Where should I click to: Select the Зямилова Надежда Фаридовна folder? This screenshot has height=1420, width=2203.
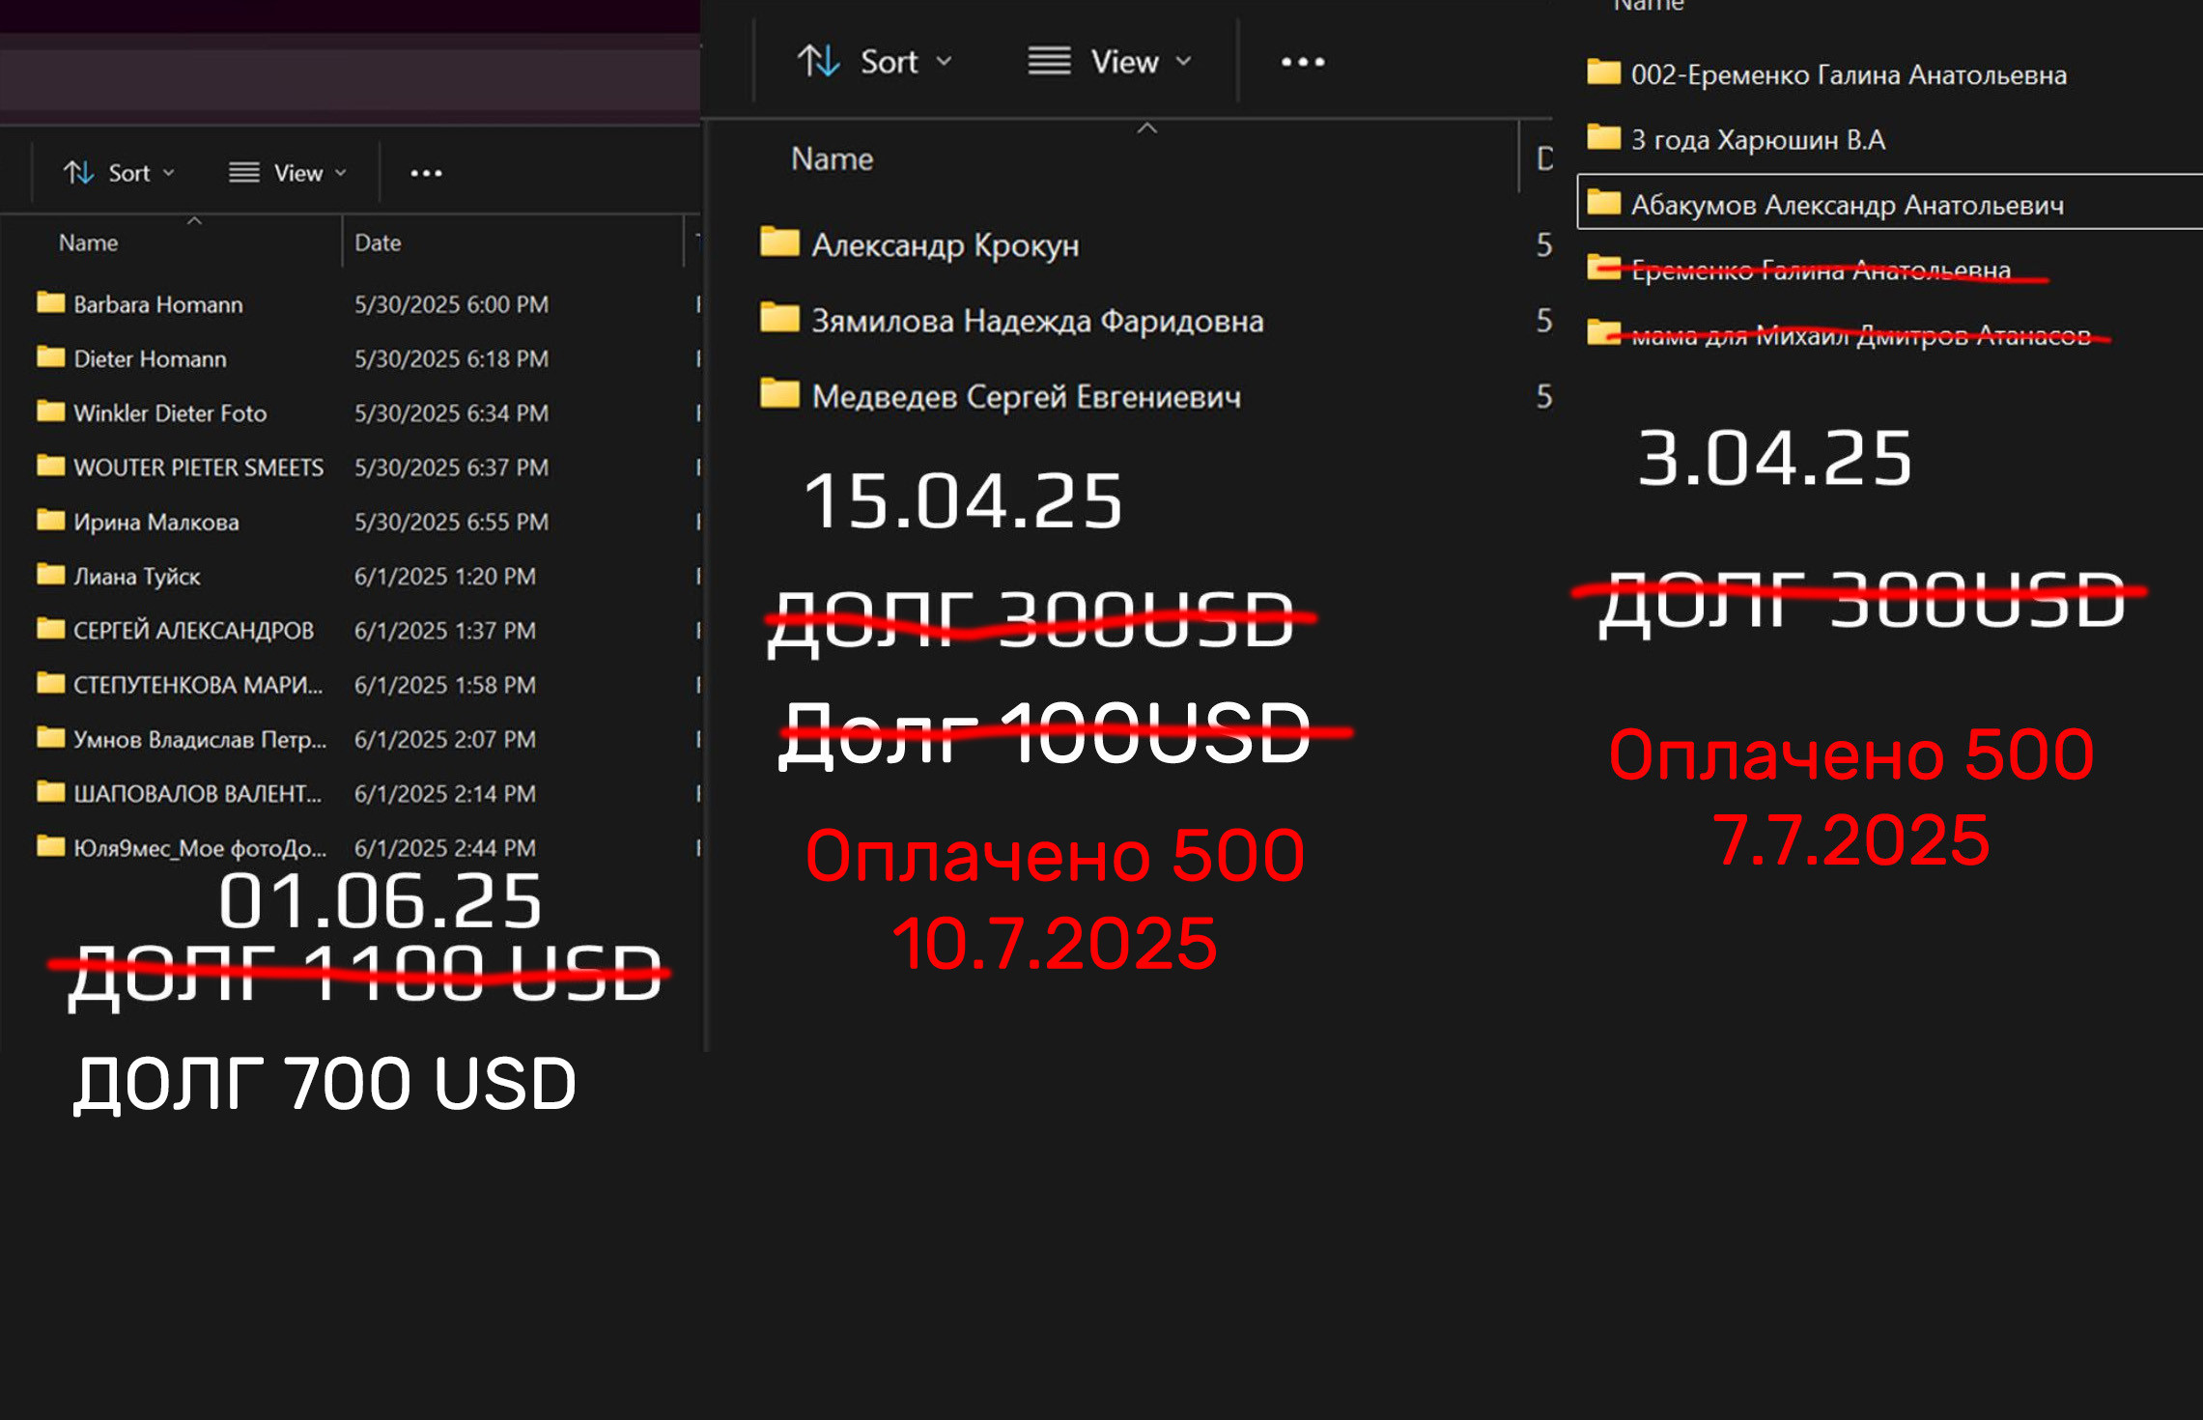point(1036,320)
